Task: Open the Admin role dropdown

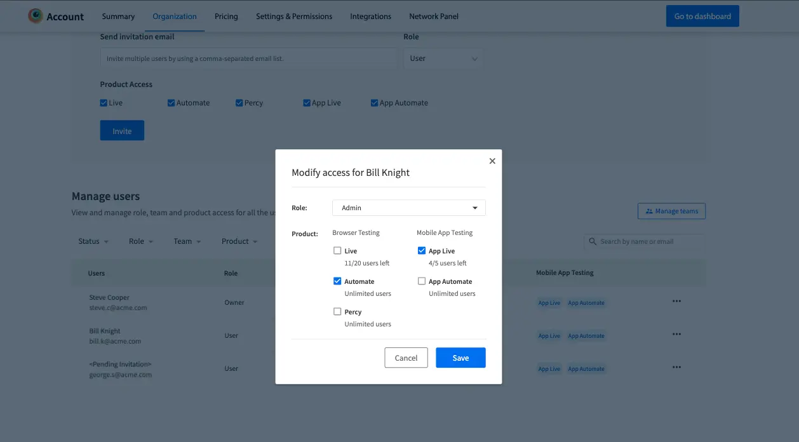Action: 408,208
